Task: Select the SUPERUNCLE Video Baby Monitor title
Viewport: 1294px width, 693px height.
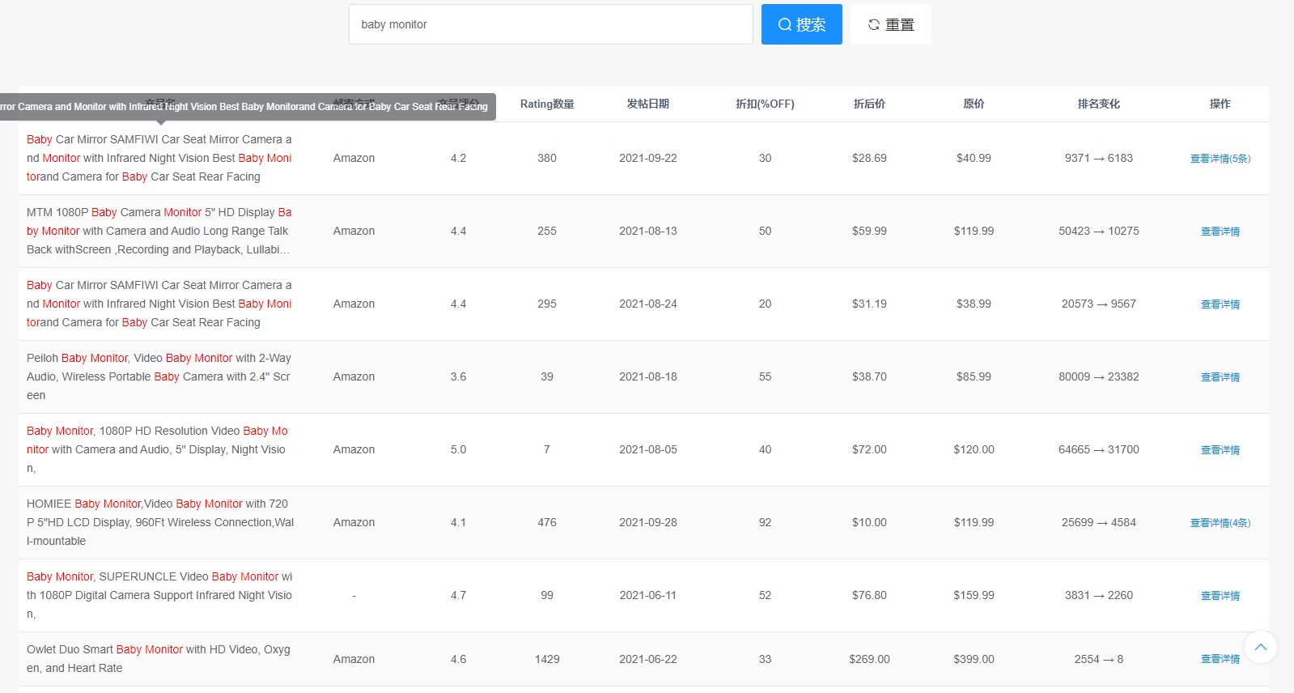Action: click(x=159, y=595)
